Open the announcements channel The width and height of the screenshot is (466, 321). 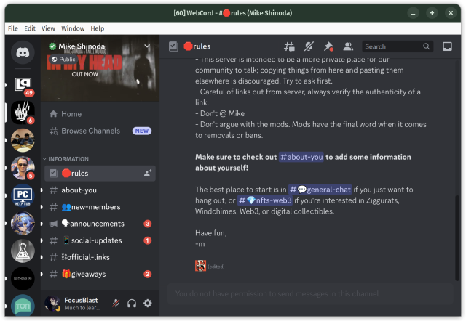pos(100,224)
